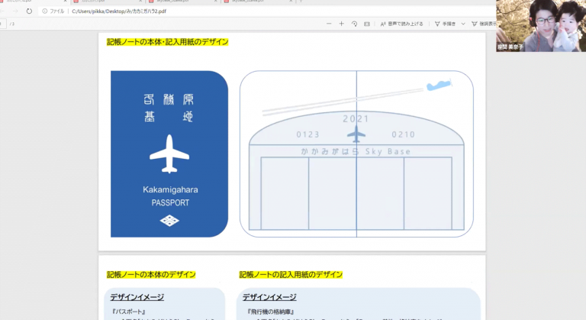Click the kanji title on the passport cover
586x320 pixels.
coord(169,108)
